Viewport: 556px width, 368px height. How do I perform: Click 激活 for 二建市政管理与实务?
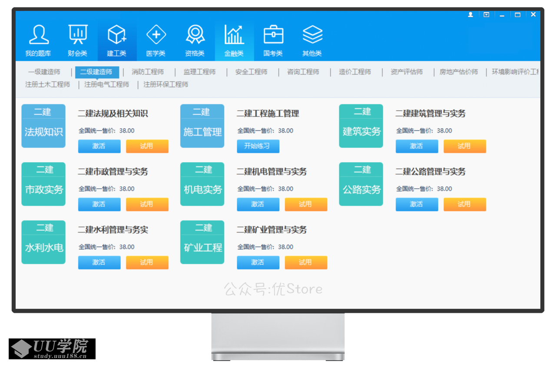pos(99,205)
